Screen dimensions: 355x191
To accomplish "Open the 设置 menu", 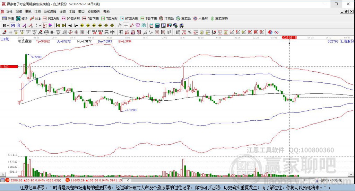I will click(63, 11).
